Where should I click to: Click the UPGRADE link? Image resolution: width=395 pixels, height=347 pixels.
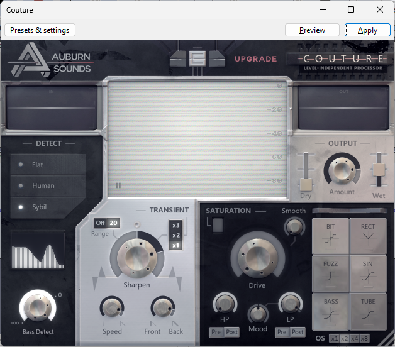tap(255, 59)
